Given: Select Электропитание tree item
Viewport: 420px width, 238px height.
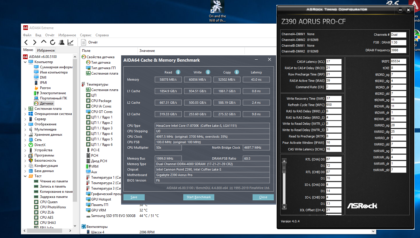Looking at the screenshot, I should 53,93.
